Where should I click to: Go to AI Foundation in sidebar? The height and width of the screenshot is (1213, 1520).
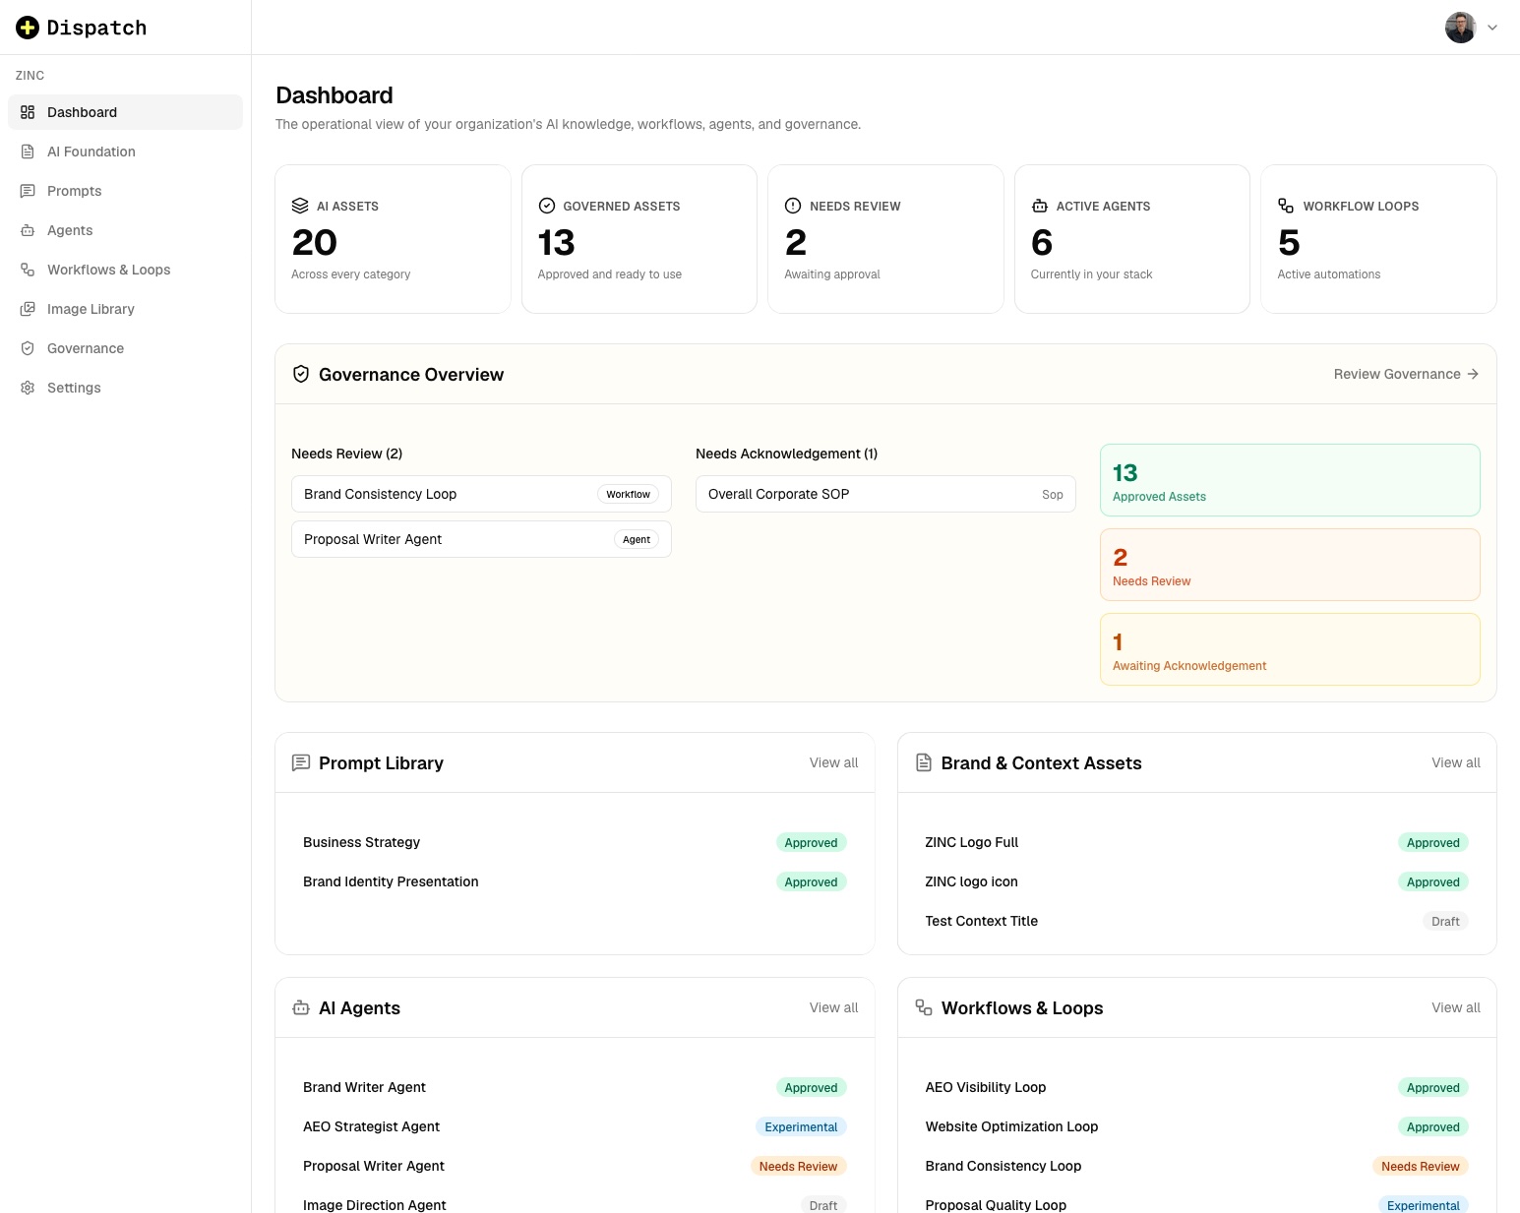click(x=125, y=152)
